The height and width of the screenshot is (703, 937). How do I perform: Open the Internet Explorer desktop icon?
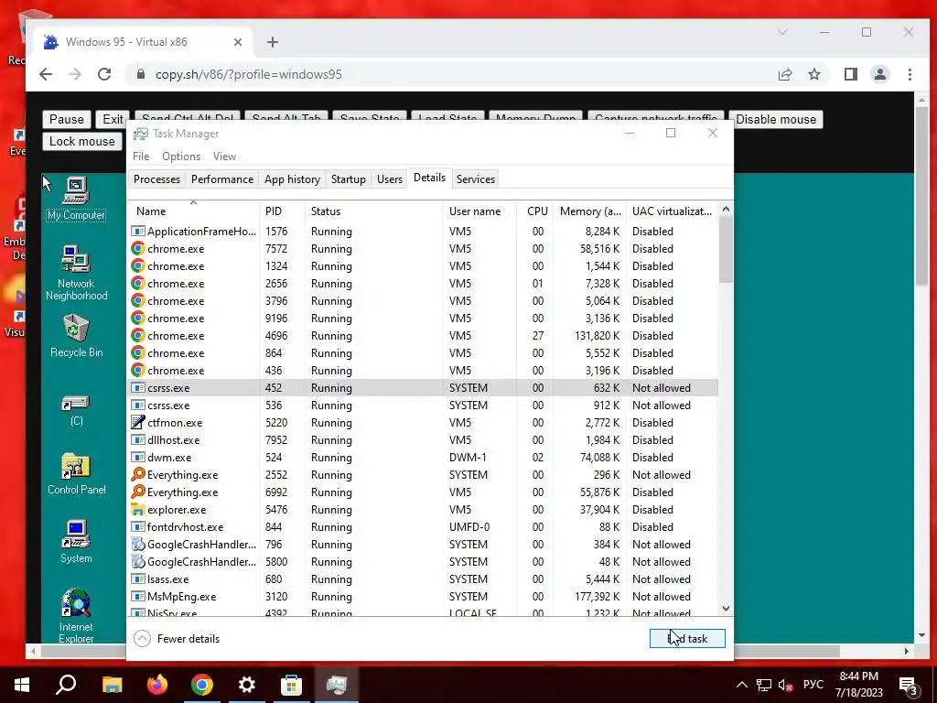[76, 616]
